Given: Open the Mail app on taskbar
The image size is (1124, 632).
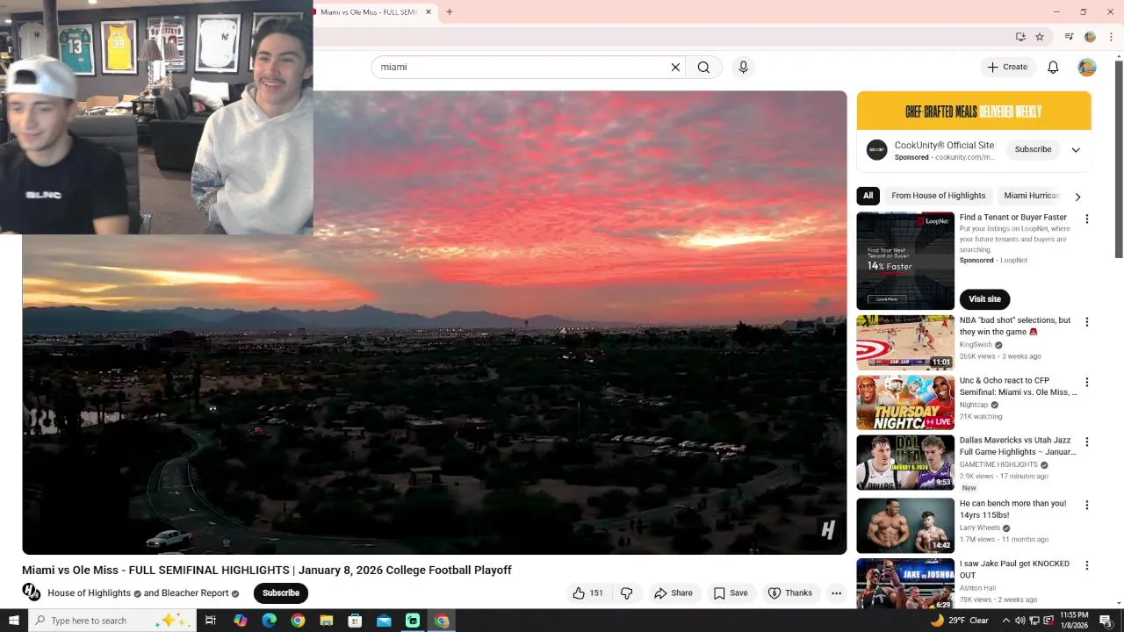Looking at the screenshot, I should pos(384,621).
